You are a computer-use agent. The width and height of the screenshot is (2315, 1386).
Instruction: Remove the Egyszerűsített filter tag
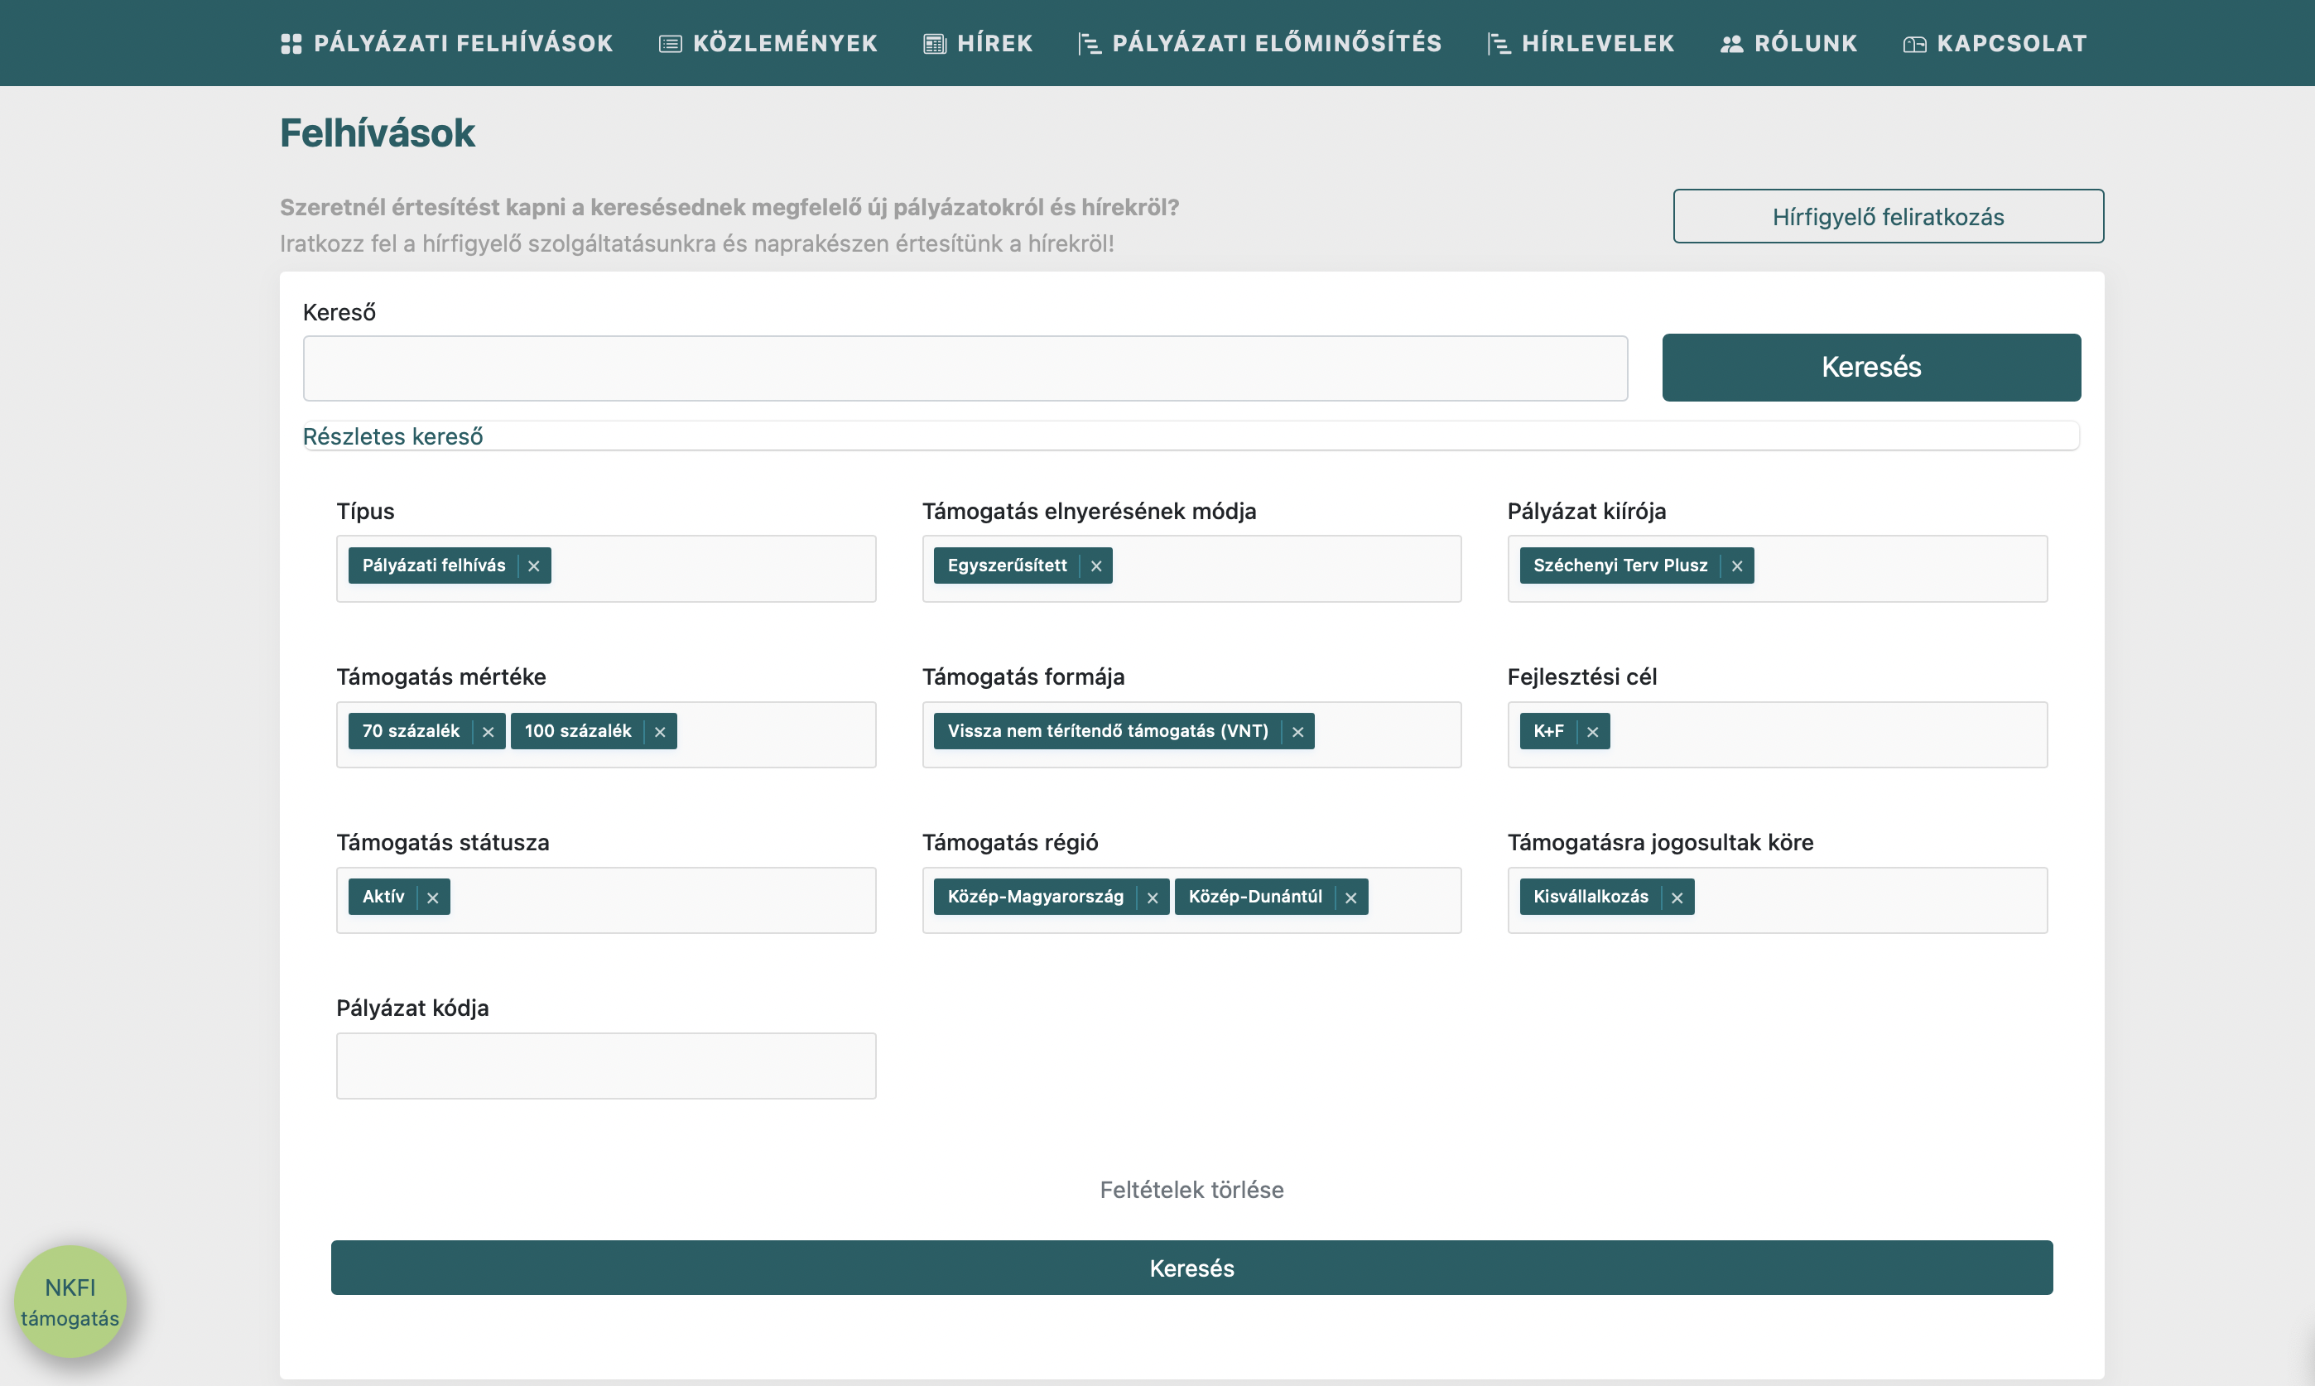pos(1095,566)
